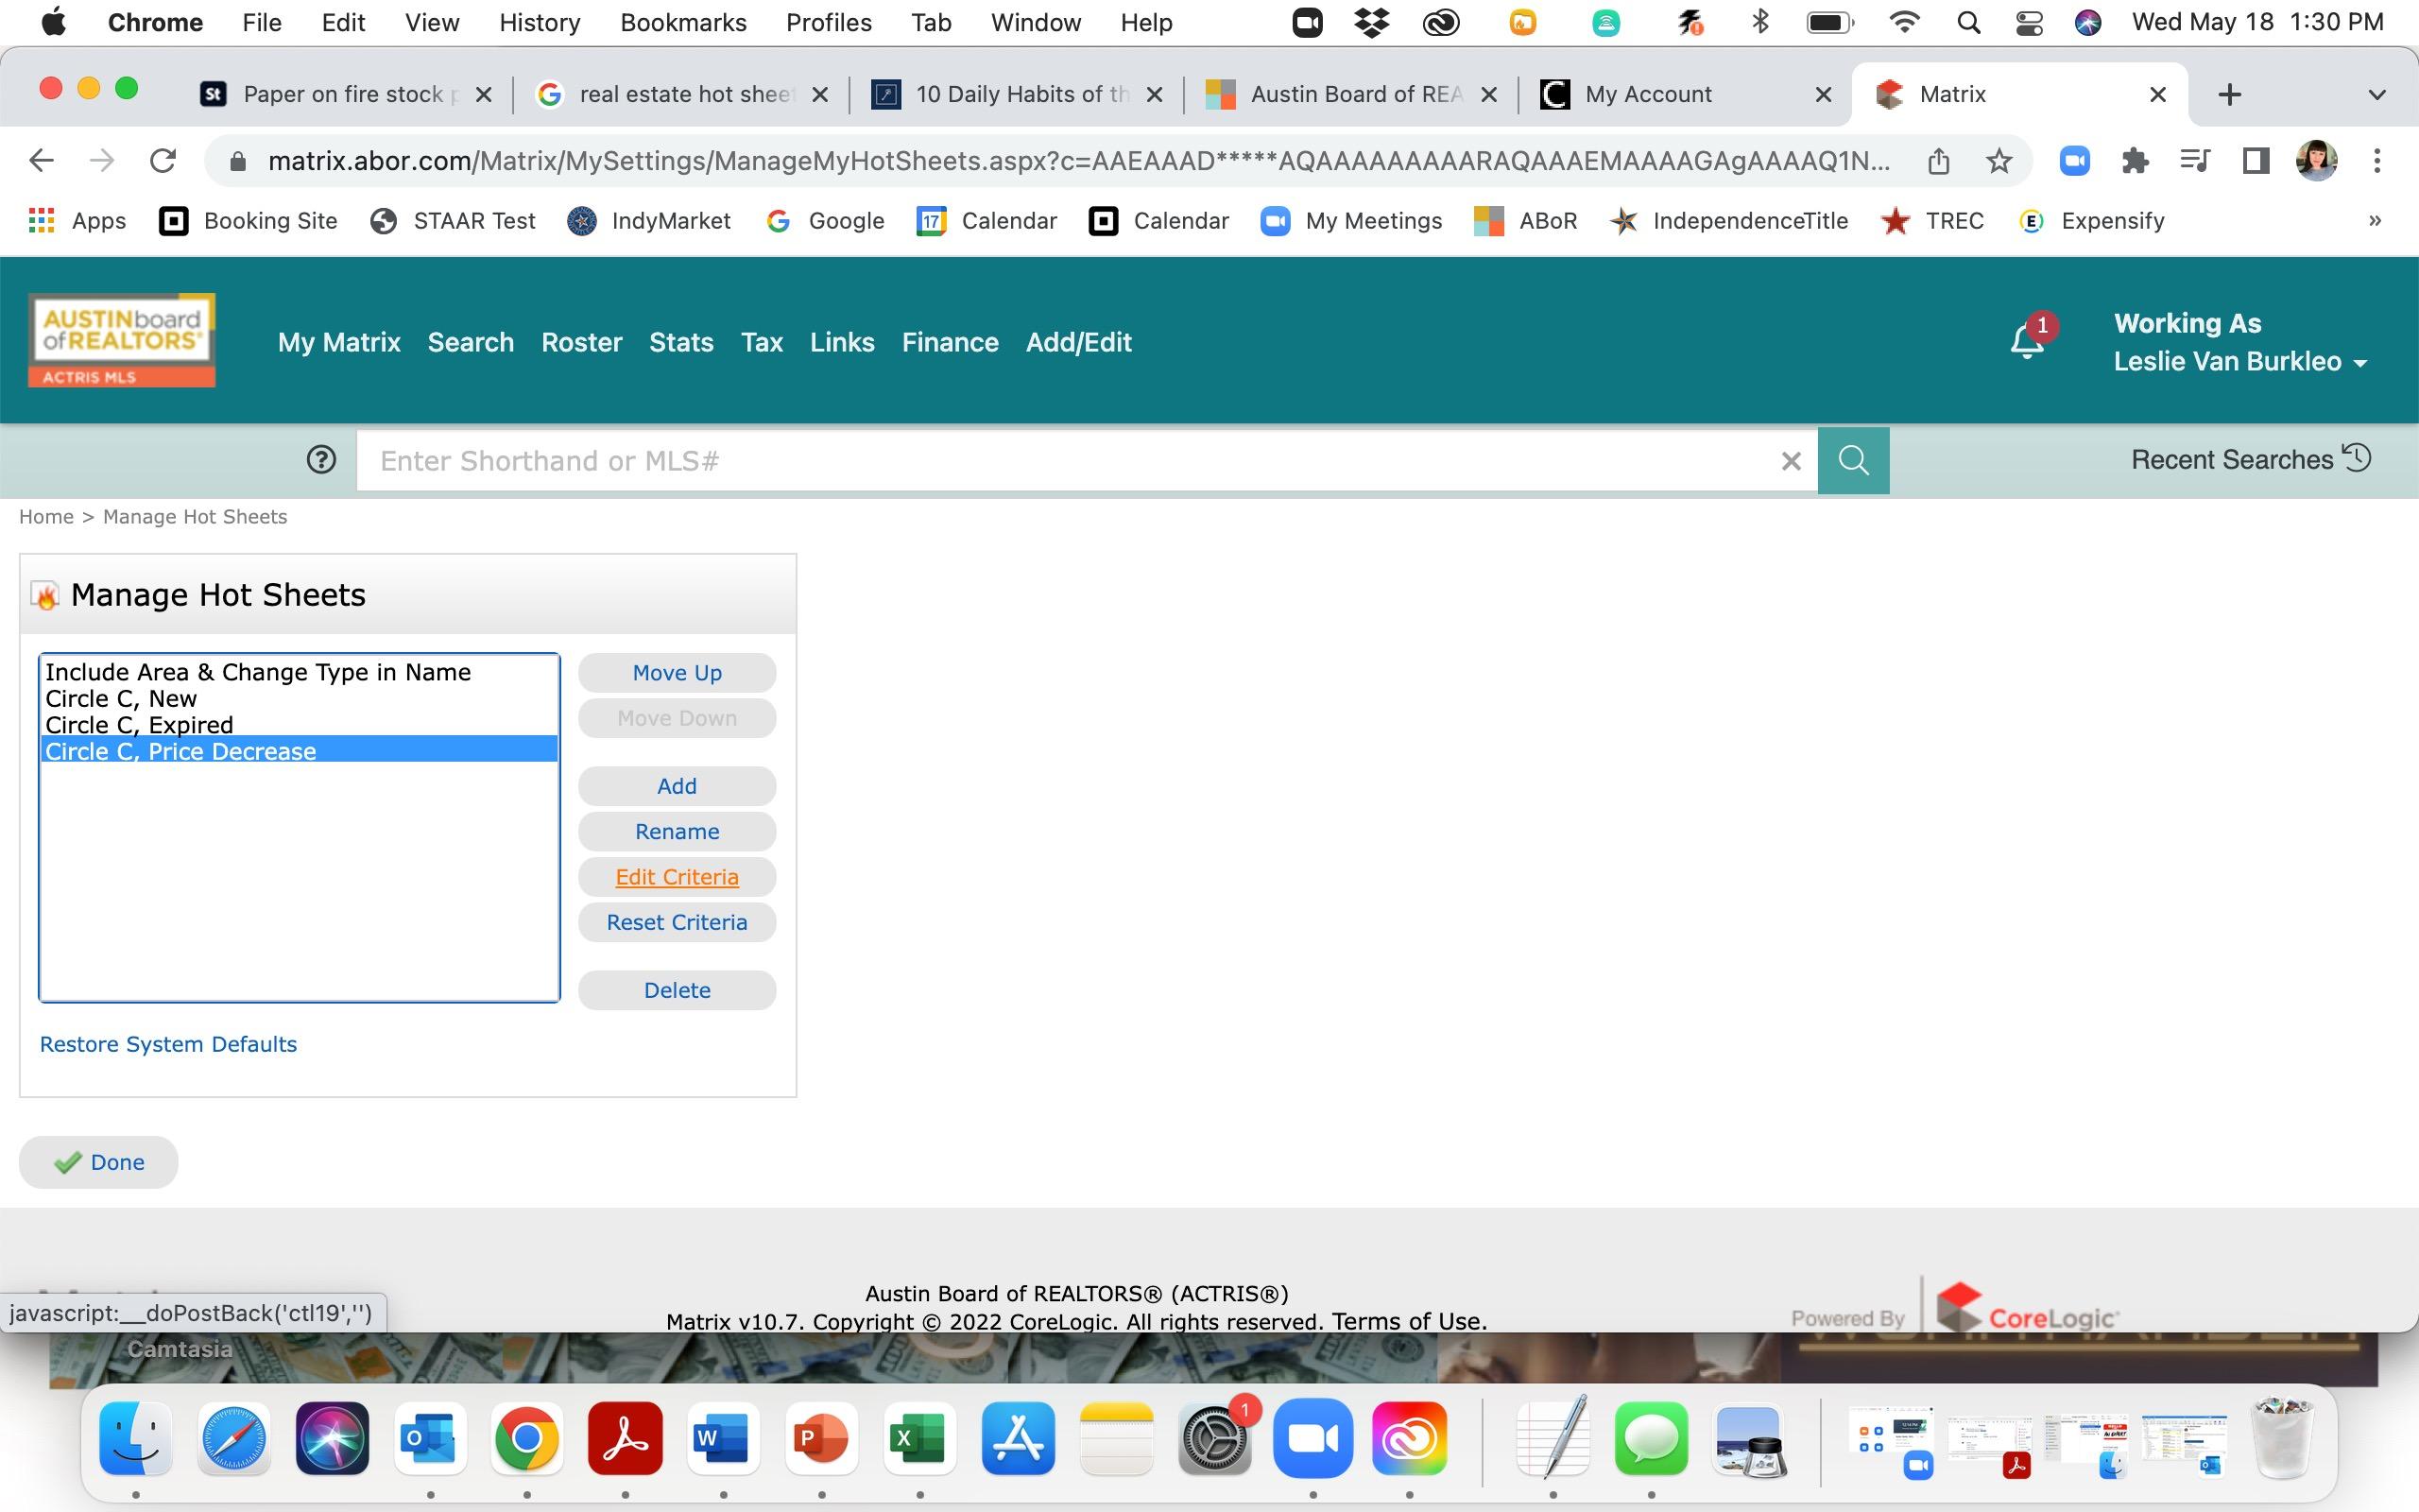Screen dimensions: 2419x1512
Task: Click the Austin Board of Realtors logo
Action: 122,340
